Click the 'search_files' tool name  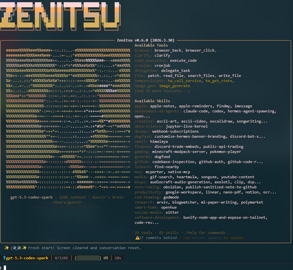point(201,75)
